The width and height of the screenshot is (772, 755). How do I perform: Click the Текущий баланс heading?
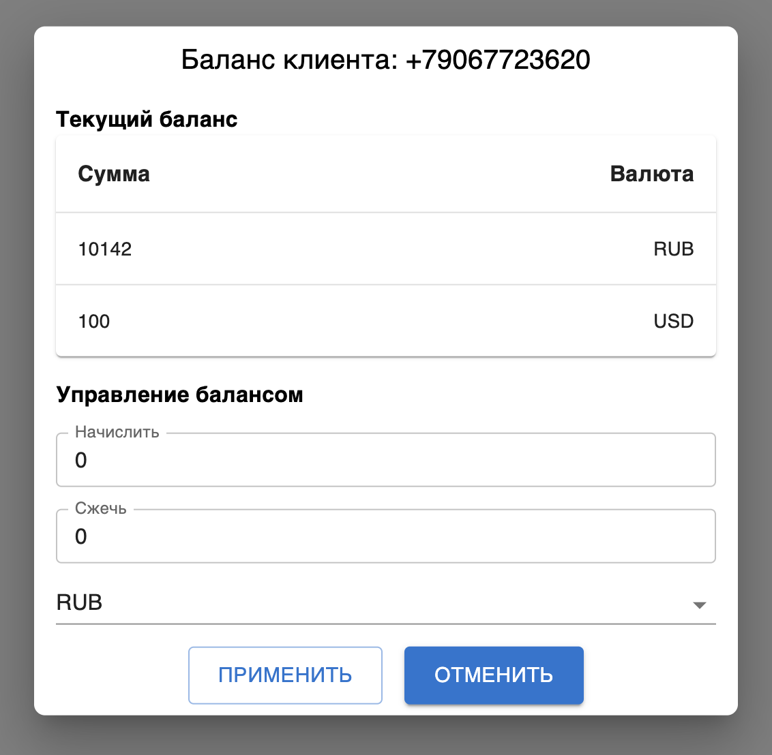(147, 120)
